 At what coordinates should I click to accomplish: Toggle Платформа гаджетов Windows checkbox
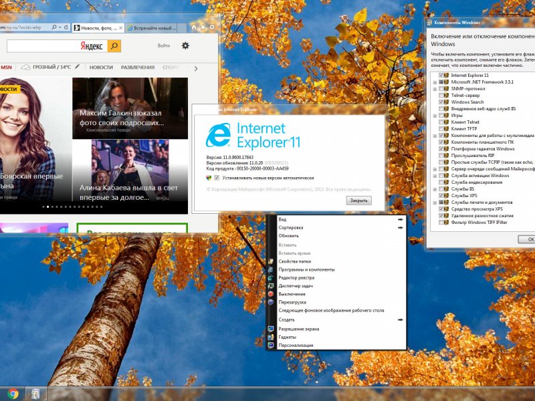click(441, 148)
